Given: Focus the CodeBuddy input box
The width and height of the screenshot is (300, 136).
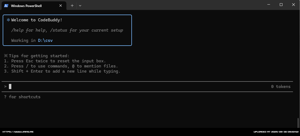Looking at the screenshot, I should coord(135,87).
